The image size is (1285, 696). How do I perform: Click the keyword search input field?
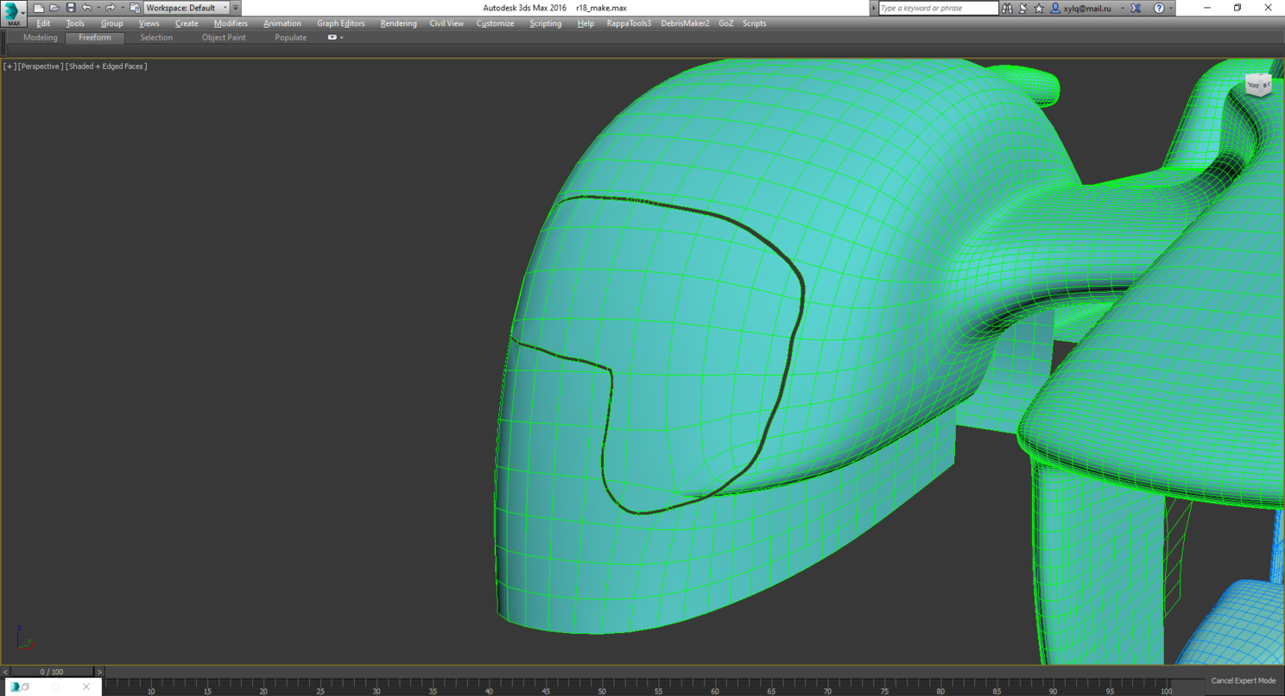click(x=938, y=8)
